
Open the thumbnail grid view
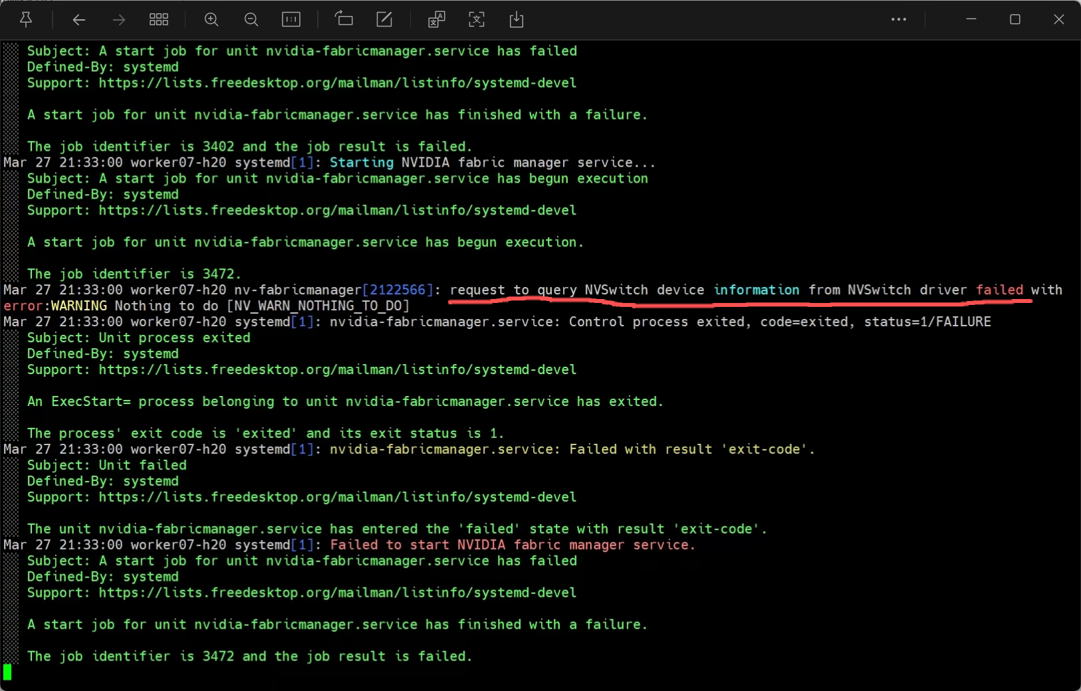159,20
